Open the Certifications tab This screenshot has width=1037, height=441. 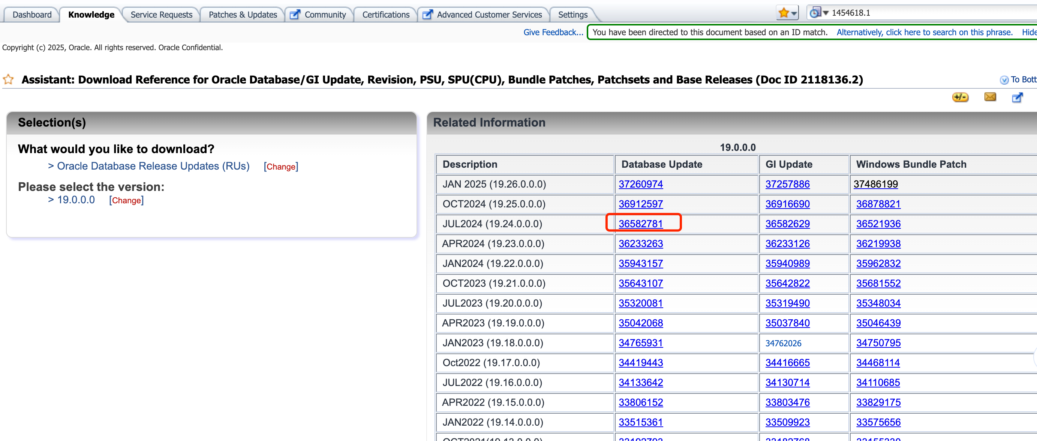[386, 15]
